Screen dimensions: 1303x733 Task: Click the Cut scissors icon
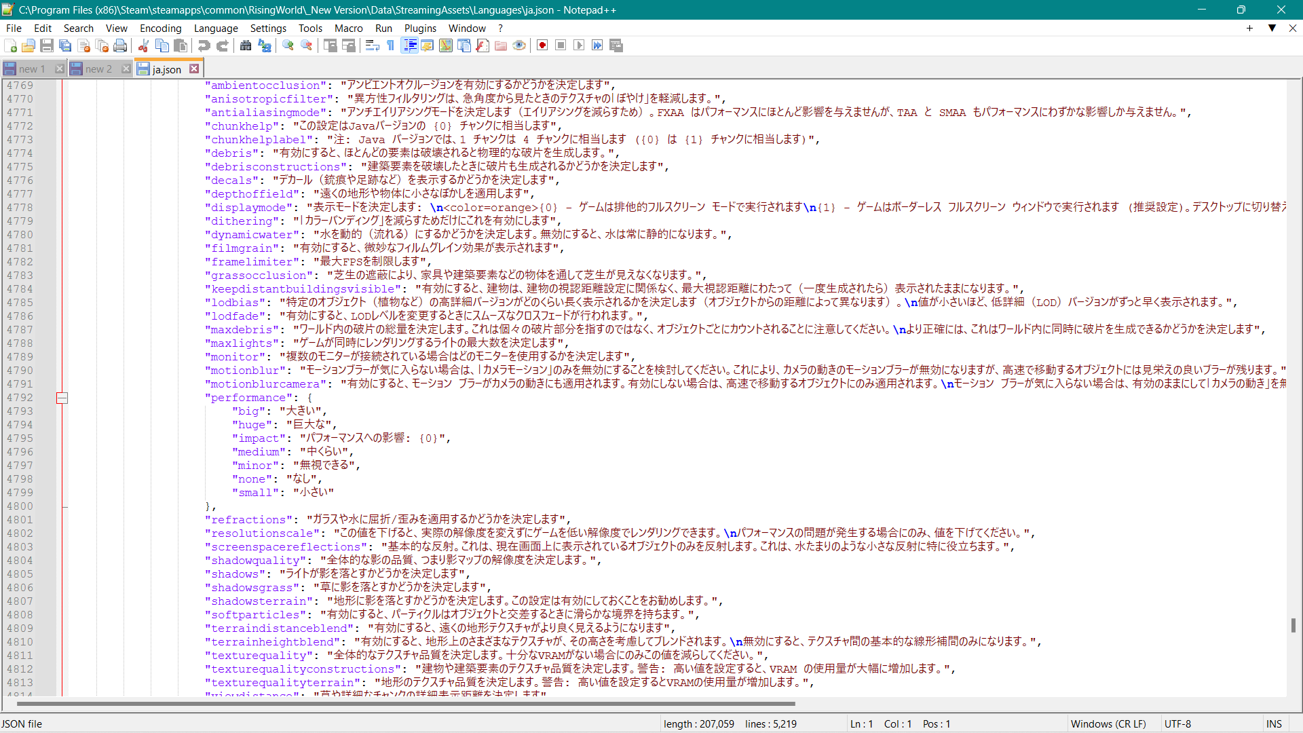click(143, 45)
